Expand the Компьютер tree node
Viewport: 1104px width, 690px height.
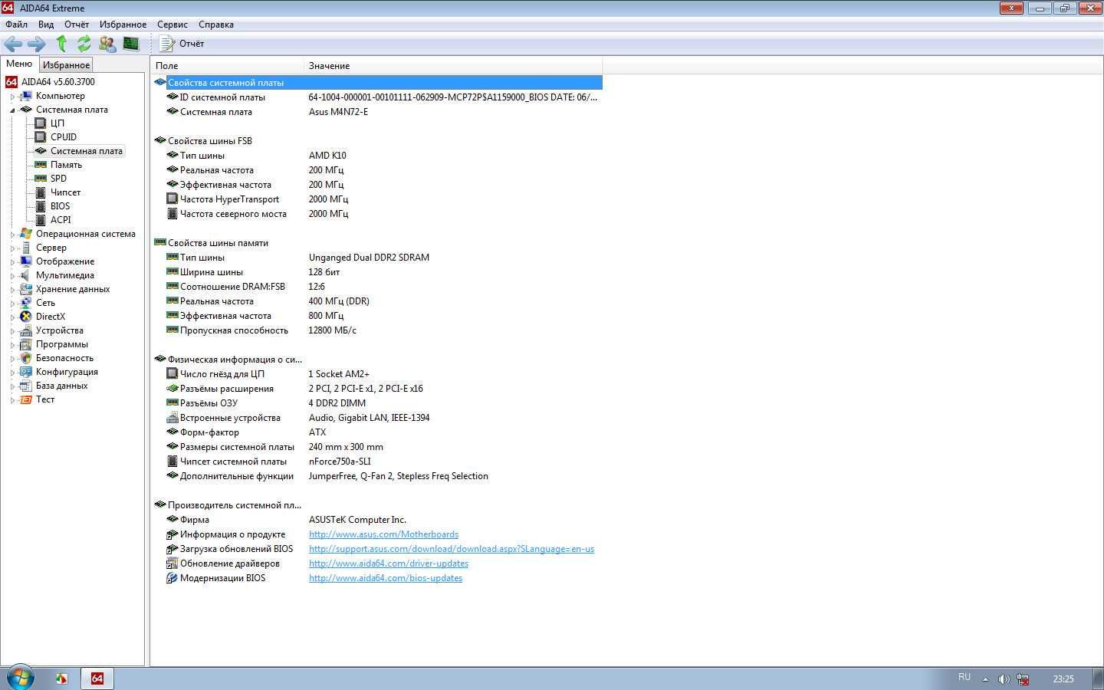click(12, 97)
